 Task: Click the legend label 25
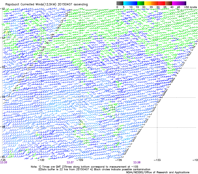click(x=151, y=7)
